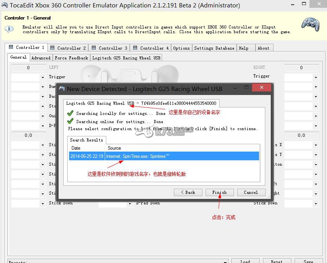Open the Settings Database tab

click(214, 48)
